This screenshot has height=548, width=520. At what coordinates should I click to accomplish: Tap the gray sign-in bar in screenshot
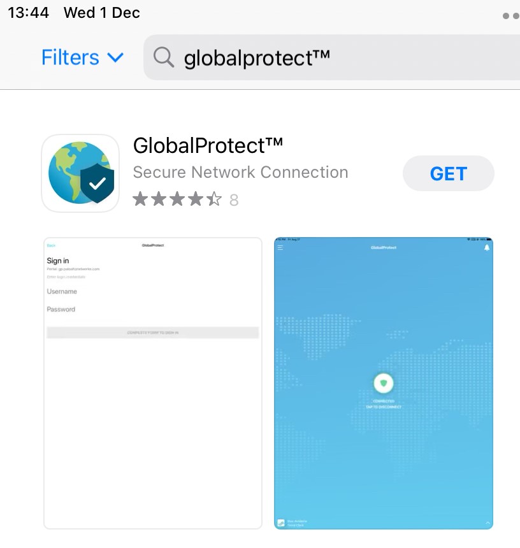[153, 333]
